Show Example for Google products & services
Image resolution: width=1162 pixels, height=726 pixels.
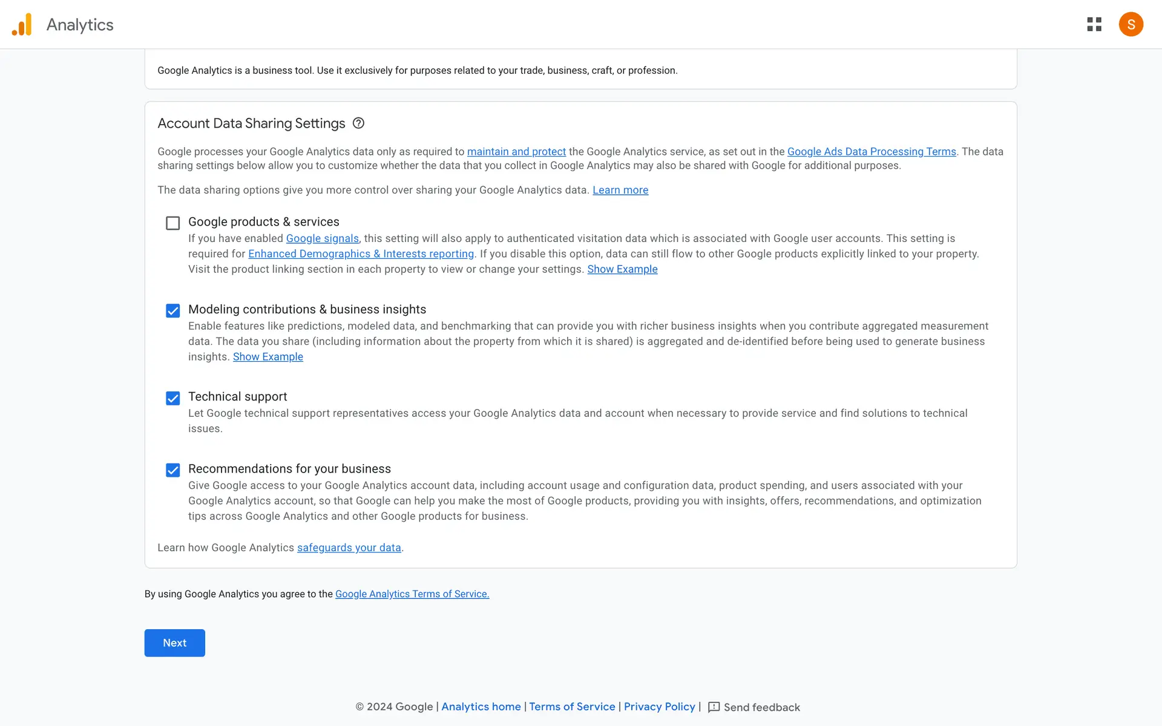[622, 269]
